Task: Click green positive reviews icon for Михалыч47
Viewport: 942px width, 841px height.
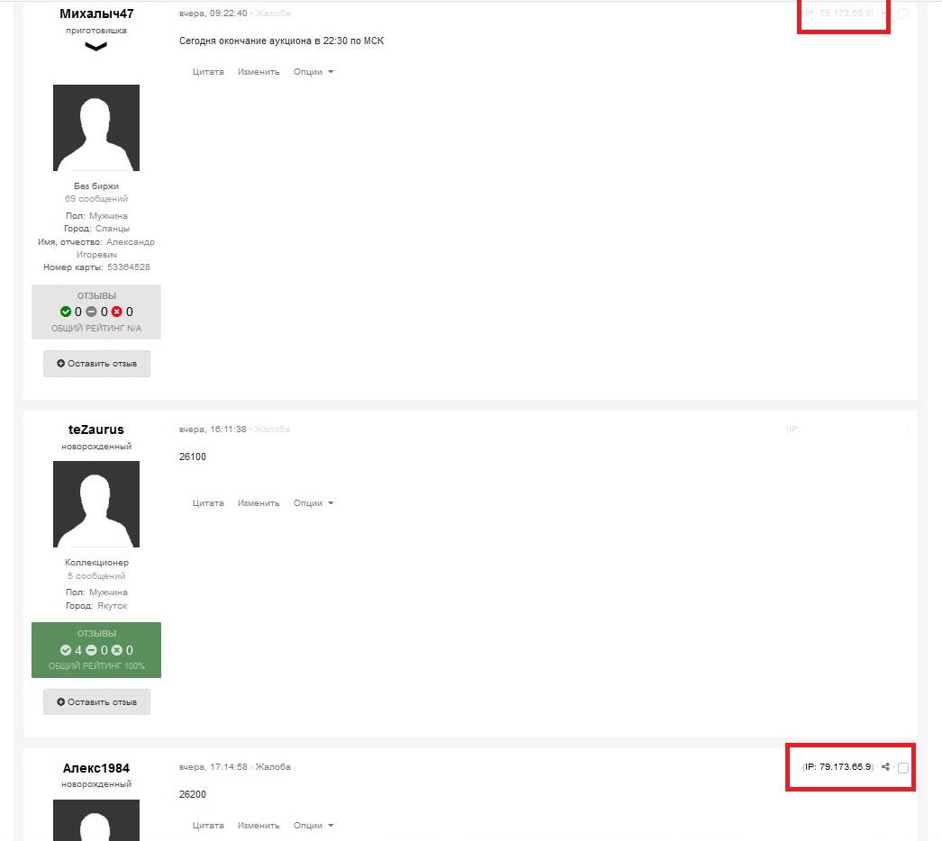Action: [66, 312]
